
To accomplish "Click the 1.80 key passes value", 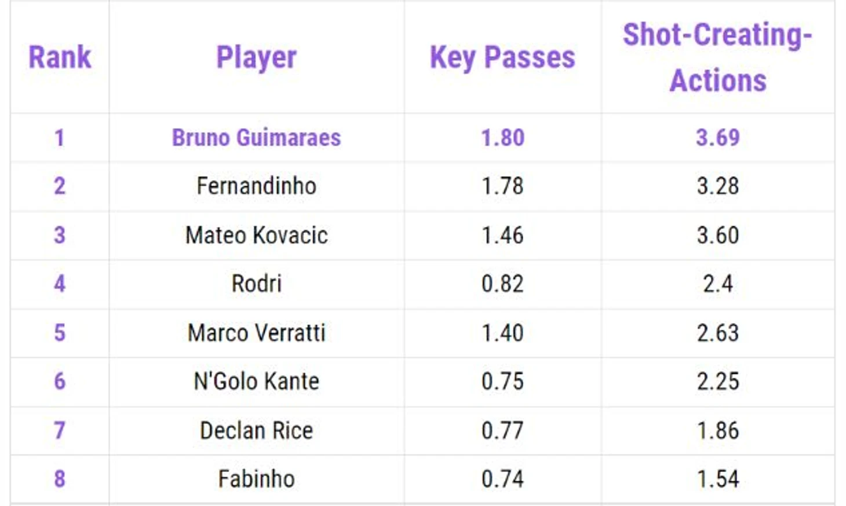I will [502, 138].
